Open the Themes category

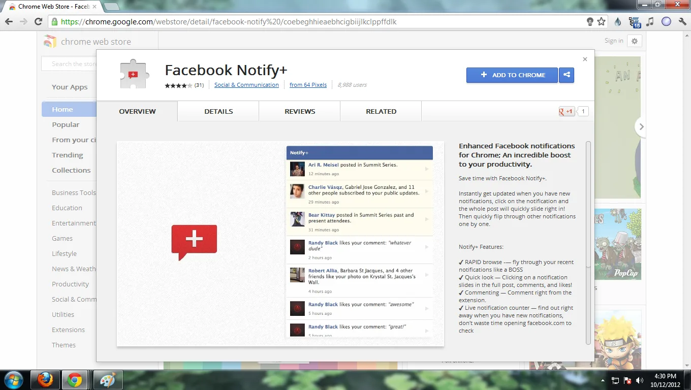(64, 345)
